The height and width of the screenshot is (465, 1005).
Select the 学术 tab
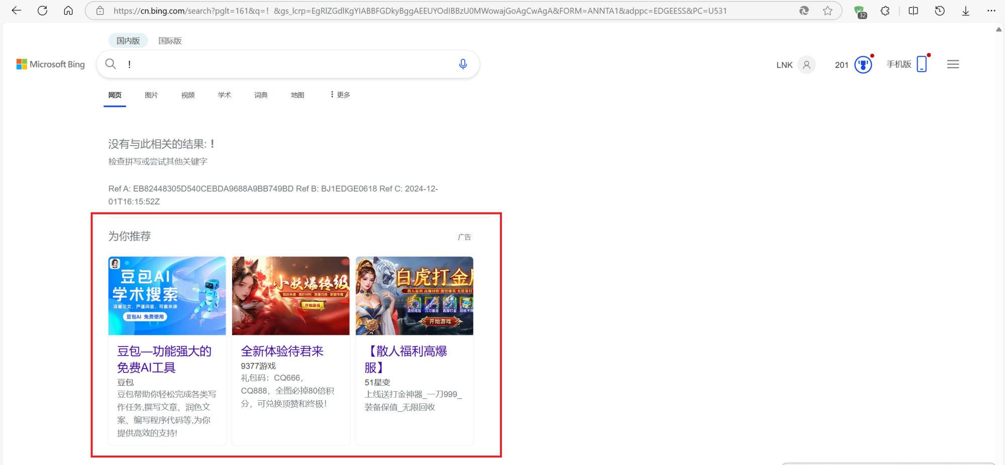225,95
